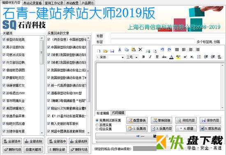Click the Save floppy disk icon in editor toolbar

coord(112,51)
